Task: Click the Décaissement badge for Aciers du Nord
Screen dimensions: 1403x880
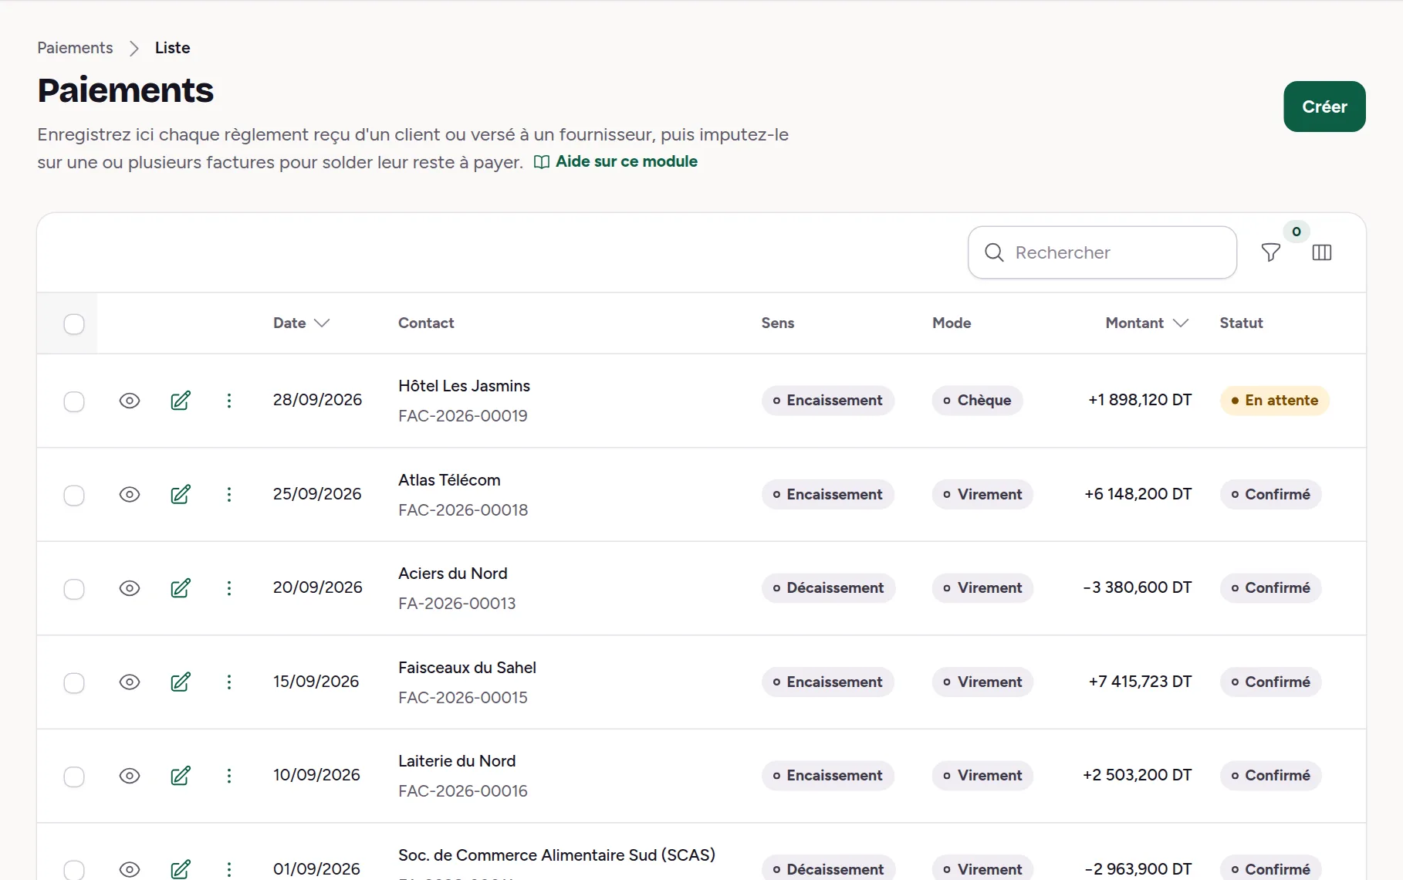Action: [x=828, y=588]
